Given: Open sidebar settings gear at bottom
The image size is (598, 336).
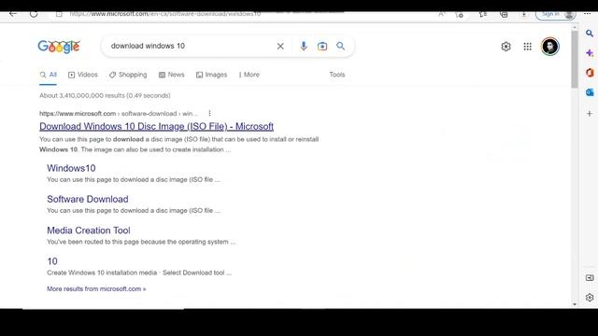Looking at the screenshot, I should click(x=590, y=298).
